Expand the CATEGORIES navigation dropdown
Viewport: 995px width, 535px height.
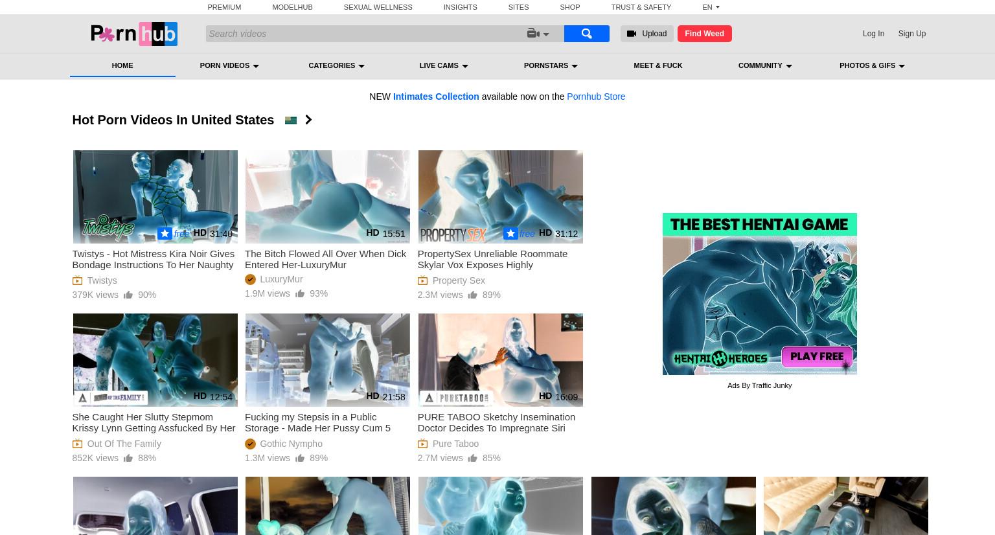coord(336,65)
